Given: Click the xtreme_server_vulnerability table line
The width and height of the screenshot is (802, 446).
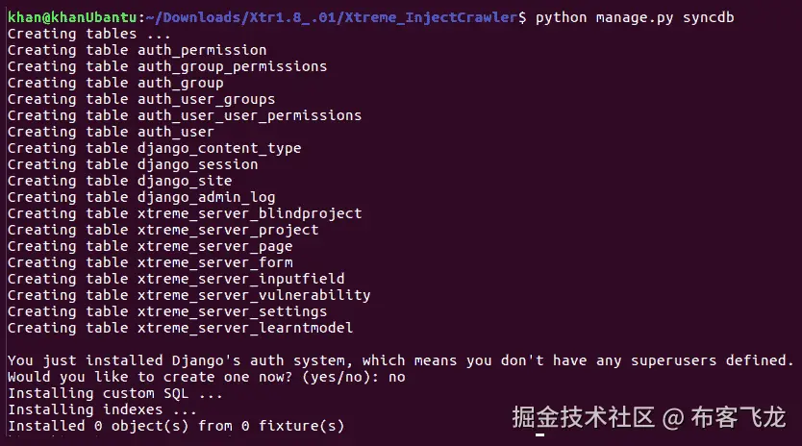Looking at the screenshot, I should [x=188, y=295].
